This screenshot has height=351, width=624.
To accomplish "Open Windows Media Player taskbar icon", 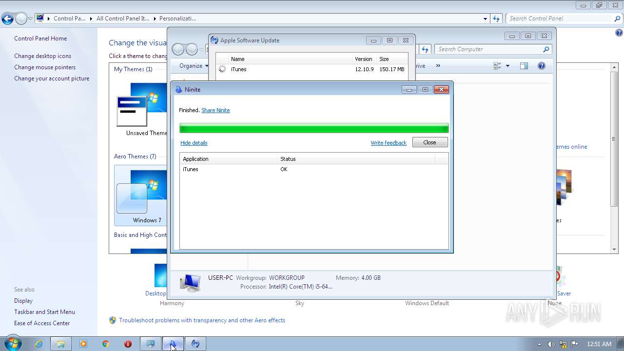I will coord(83,344).
